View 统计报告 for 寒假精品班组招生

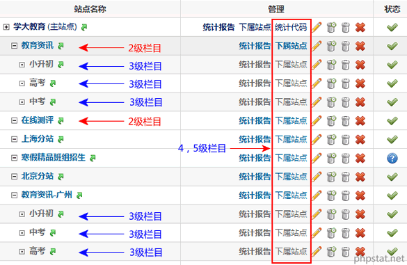(x=255, y=158)
